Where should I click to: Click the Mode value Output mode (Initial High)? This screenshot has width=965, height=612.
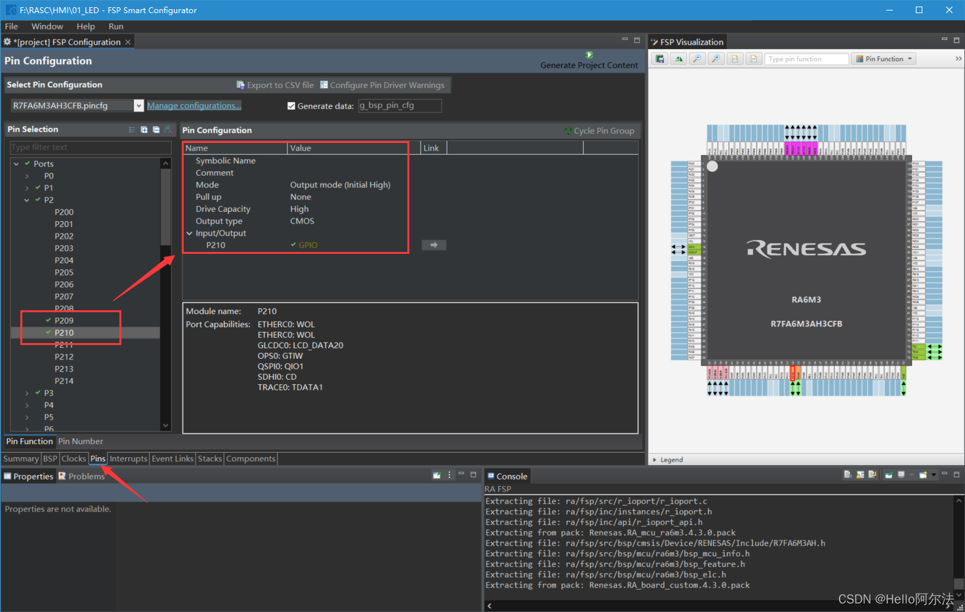tap(340, 185)
